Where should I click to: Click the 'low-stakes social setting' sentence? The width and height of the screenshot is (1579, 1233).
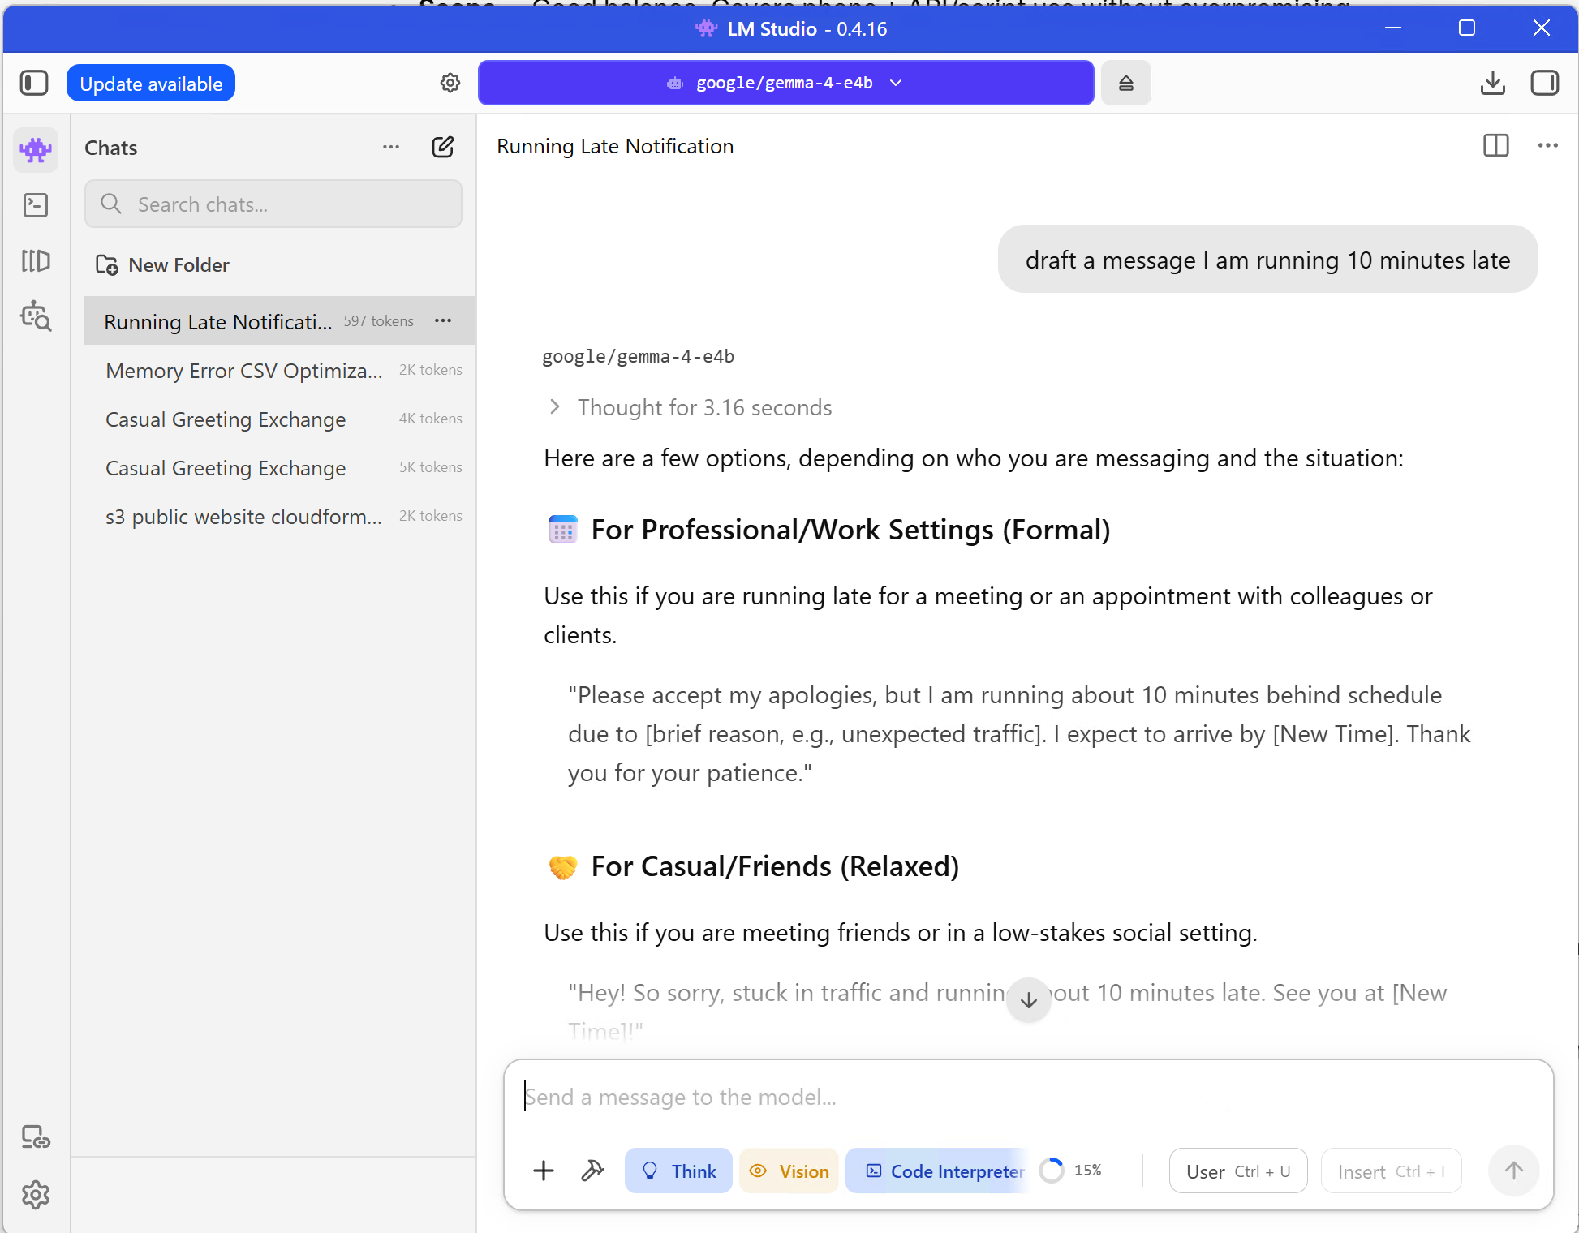pos(901,933)
